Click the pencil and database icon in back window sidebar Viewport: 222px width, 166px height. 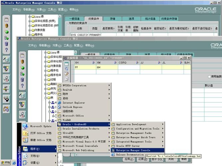tap(6, 59)
